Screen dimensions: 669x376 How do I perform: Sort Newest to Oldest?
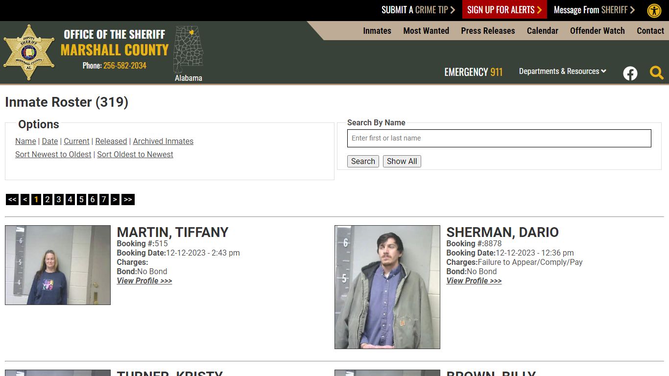tap(53, 154)
